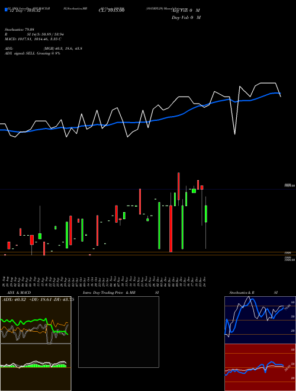Click the 'ADX signal: SELL Growing @ 8%' text

tap(33, 53)
